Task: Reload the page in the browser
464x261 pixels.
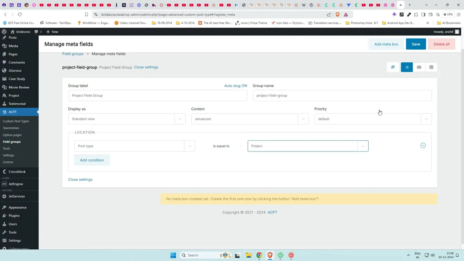Action: pyautogui.click(x=20, y=14)
